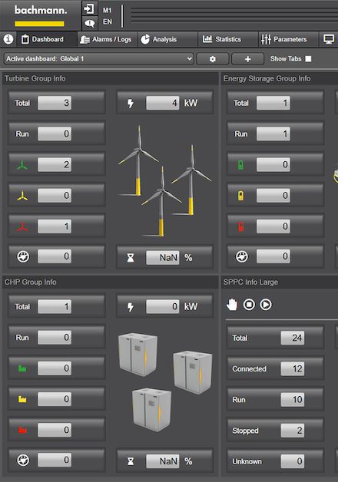This screenshot has width=338, height=482.
Task: Click Turbine Group Run value field
Action: (55, 134)
